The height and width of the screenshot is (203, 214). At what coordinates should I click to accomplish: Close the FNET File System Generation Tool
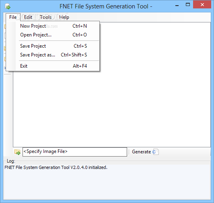[x=202, y=5]
